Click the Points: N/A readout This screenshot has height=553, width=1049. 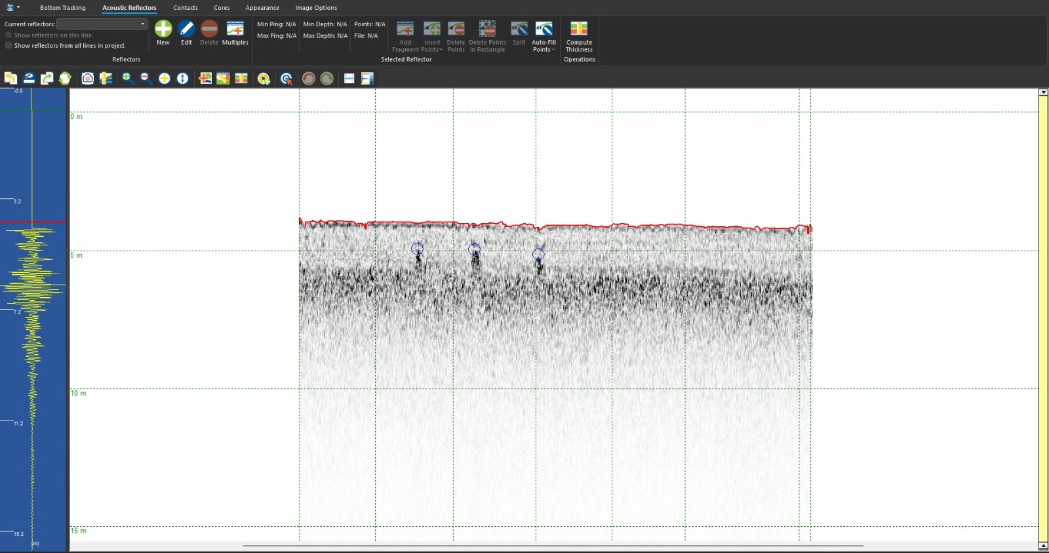(370, 24)
